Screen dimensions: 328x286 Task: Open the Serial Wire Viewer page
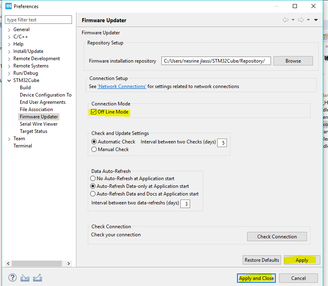tap(39, 124)
